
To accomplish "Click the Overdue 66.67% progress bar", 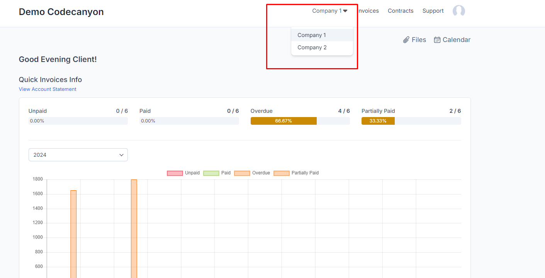I will pos(284,121).
